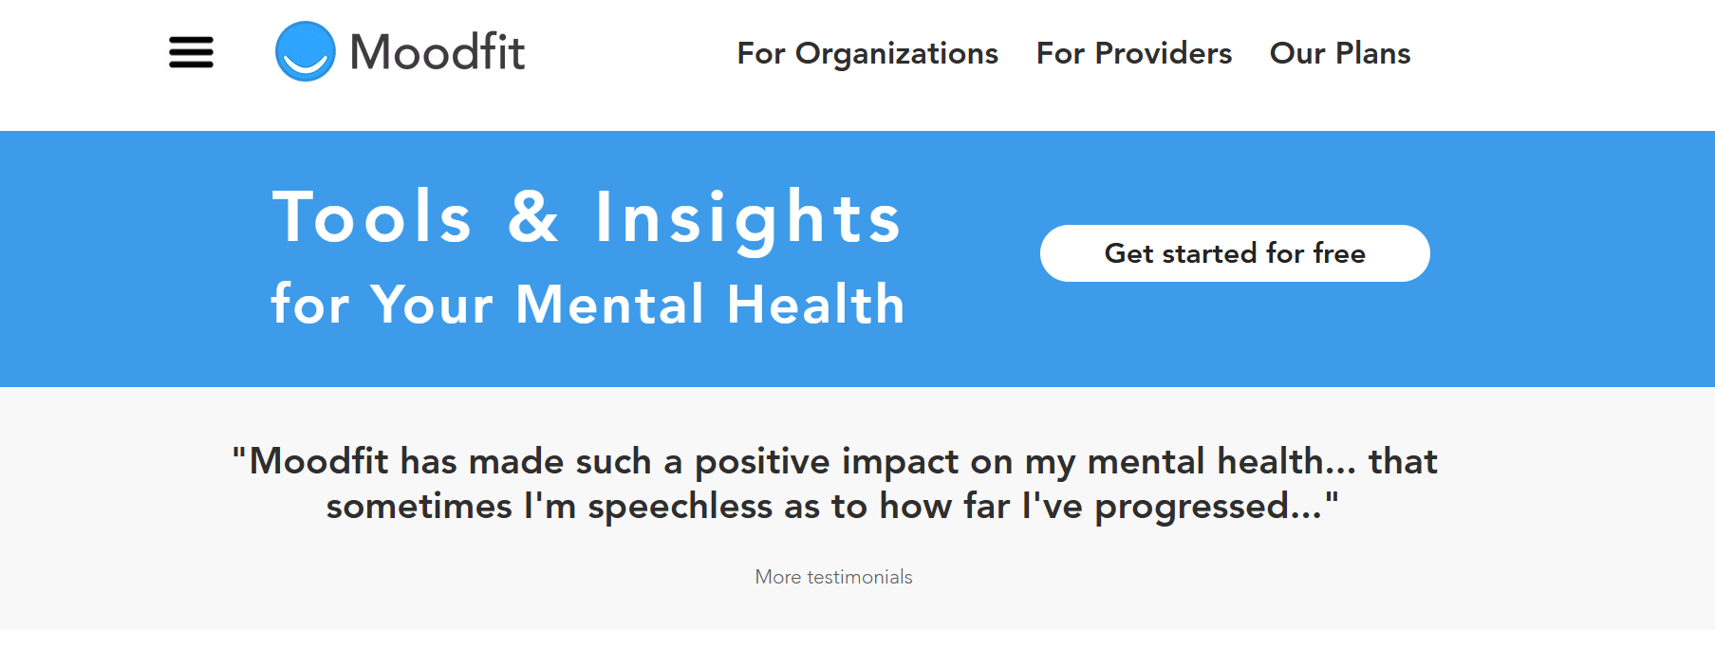Click the word Insights in the headline
This screenshot has width=1715, height=667.
[748, 219]
